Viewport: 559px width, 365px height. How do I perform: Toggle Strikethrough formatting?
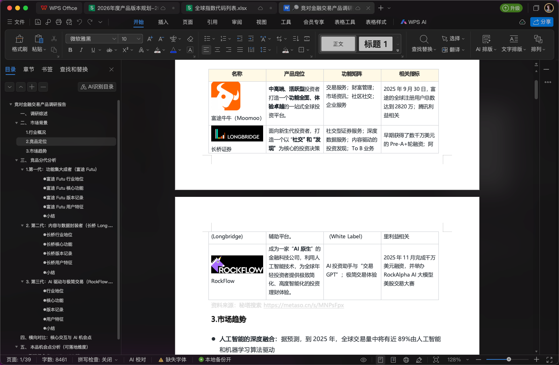[109, 50]
